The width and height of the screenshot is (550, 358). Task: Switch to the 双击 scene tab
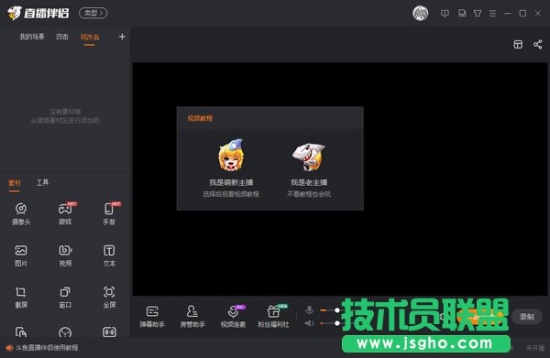(x=61, y=37)
